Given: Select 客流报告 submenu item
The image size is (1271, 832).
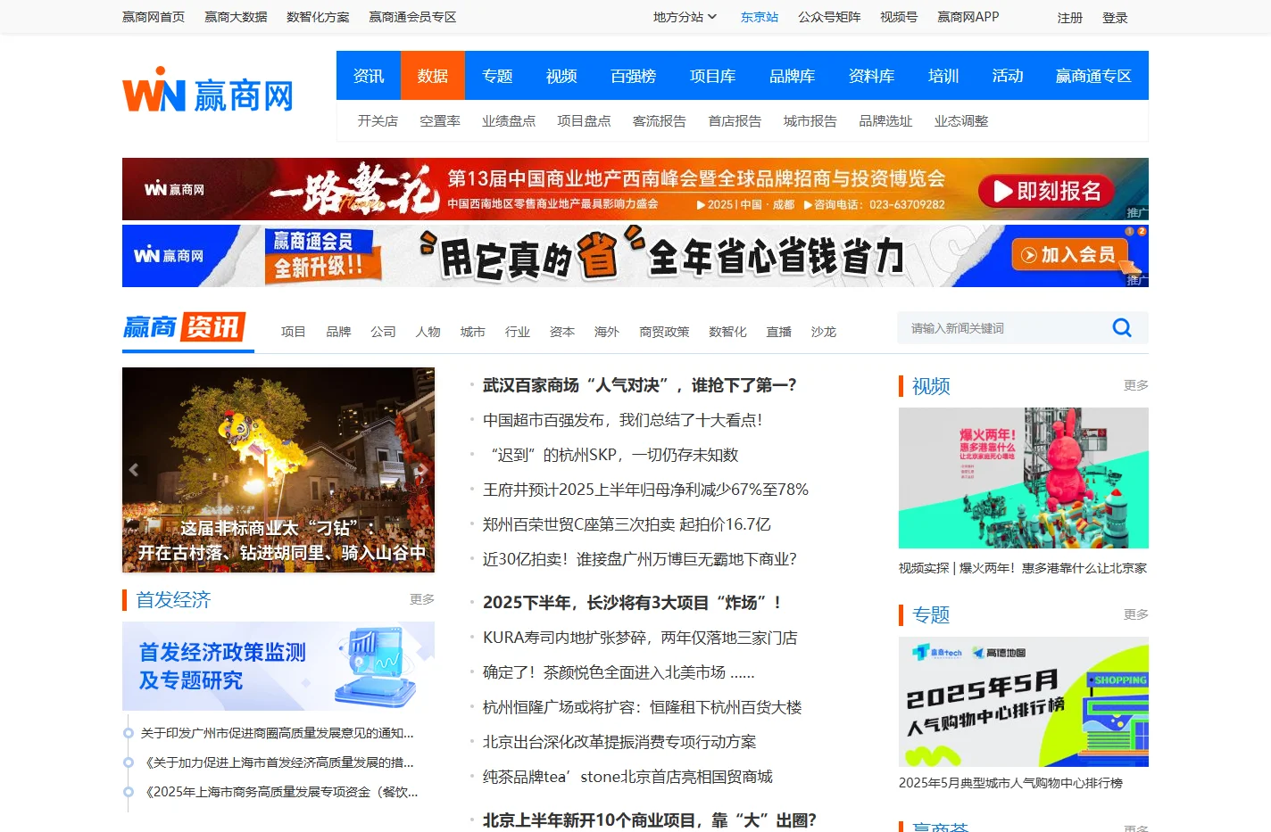Looking at the screenshot, I should [x=660, y=120].
